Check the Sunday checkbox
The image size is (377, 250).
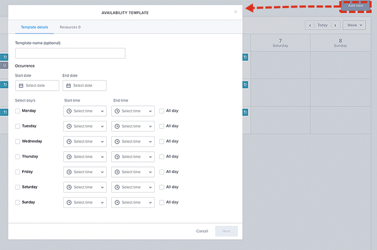[18, 202]
